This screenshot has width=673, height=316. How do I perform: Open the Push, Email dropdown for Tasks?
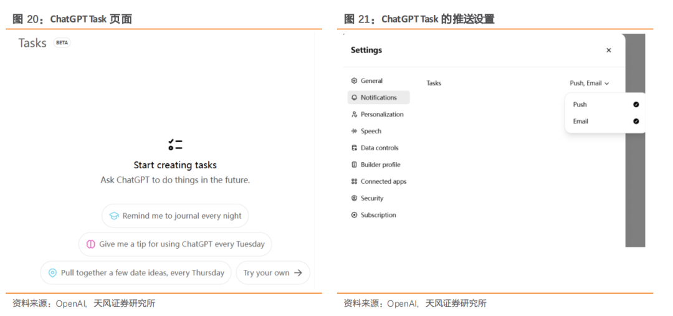click(x=589, y=84)
